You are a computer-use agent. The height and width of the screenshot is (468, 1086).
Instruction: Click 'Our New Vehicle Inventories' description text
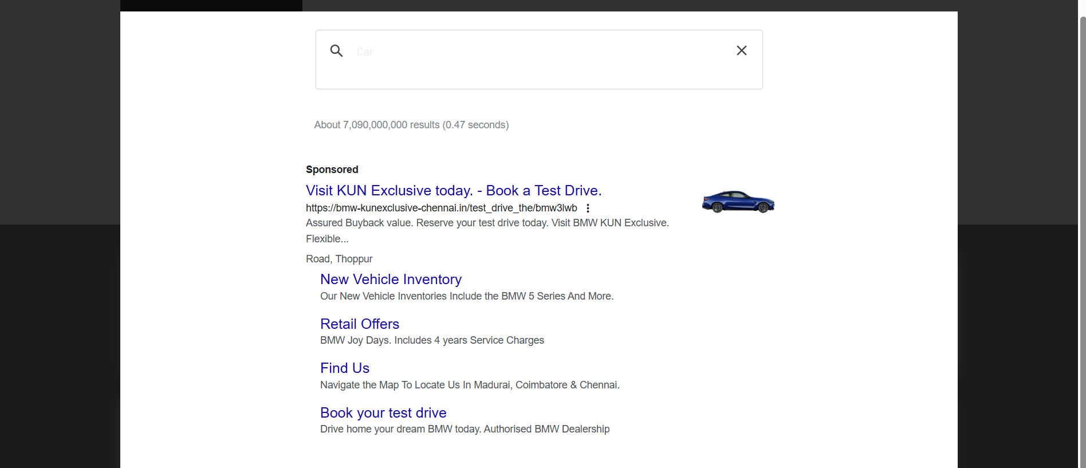467,296
